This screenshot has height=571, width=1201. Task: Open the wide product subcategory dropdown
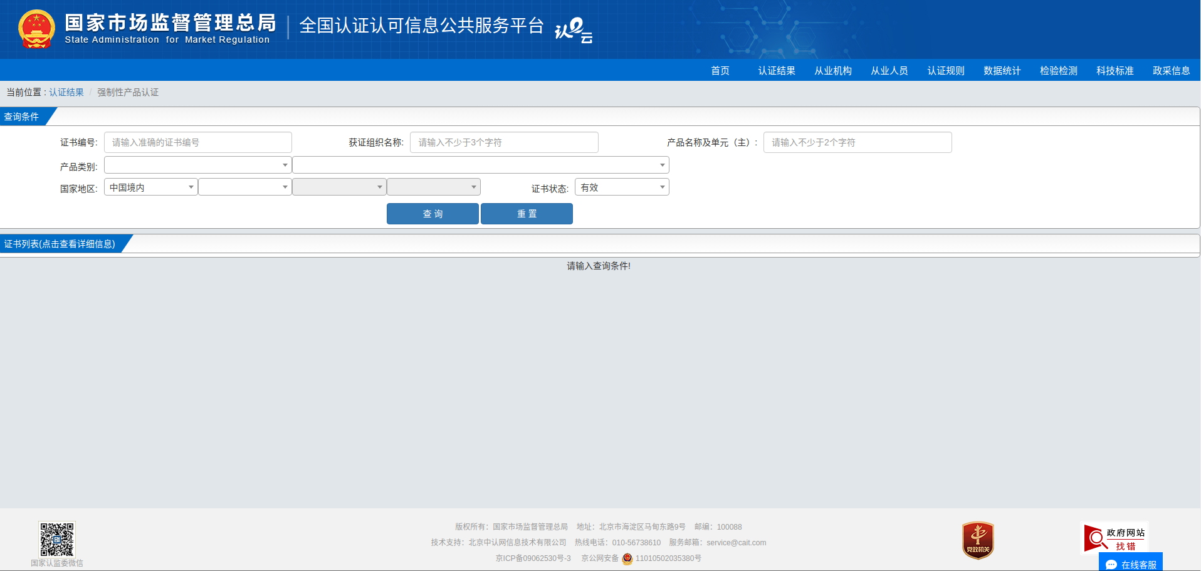pos(480,165)
